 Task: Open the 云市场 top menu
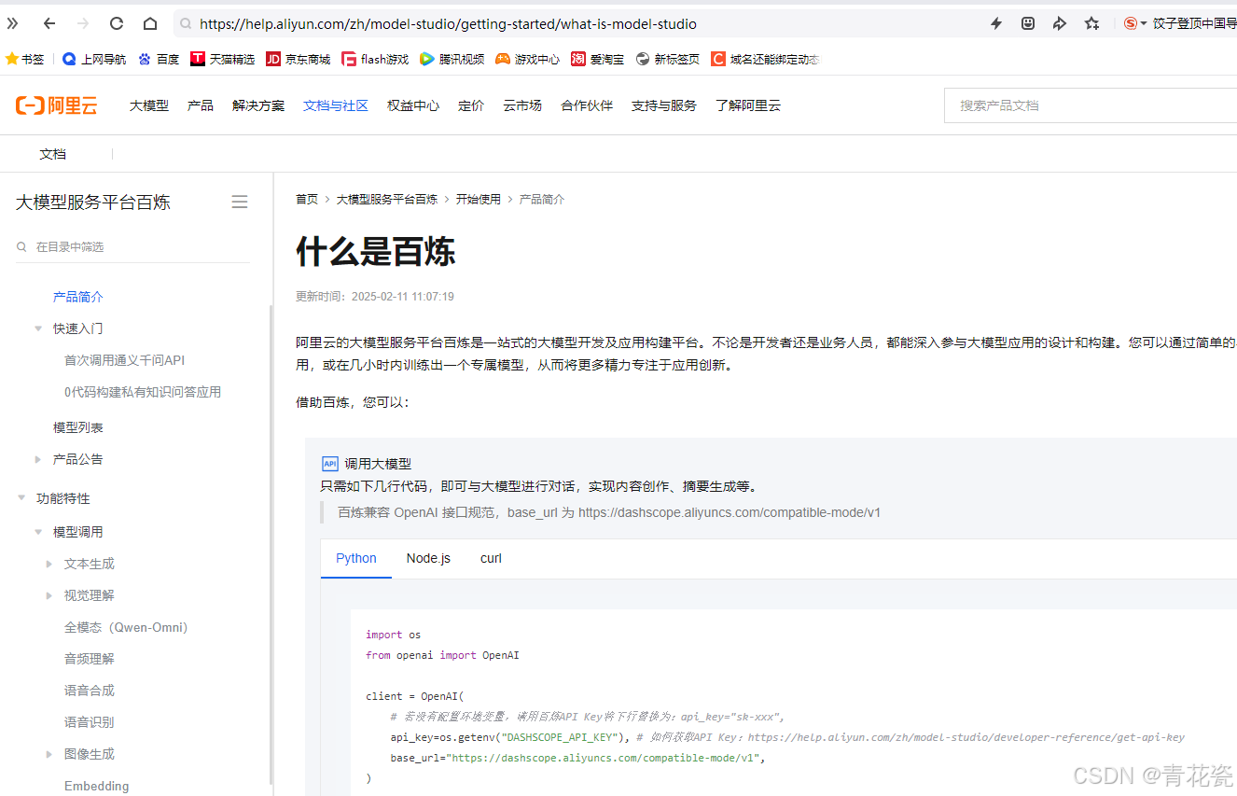(x=522, y=105)
